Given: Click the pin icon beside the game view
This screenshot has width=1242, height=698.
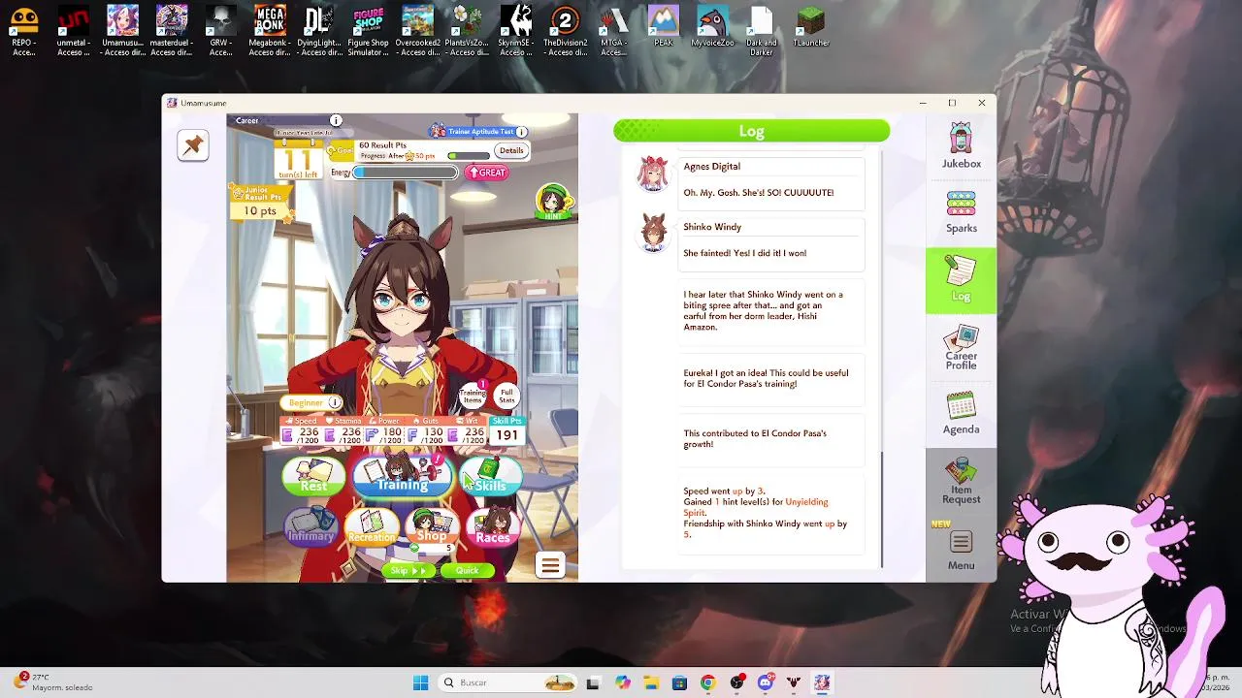Looking at the screenshot, I should [x=193, y=145].
